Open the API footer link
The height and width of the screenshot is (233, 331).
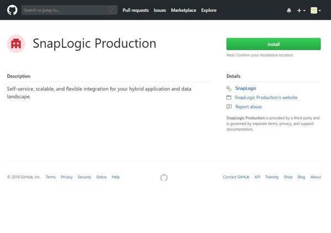257,177
